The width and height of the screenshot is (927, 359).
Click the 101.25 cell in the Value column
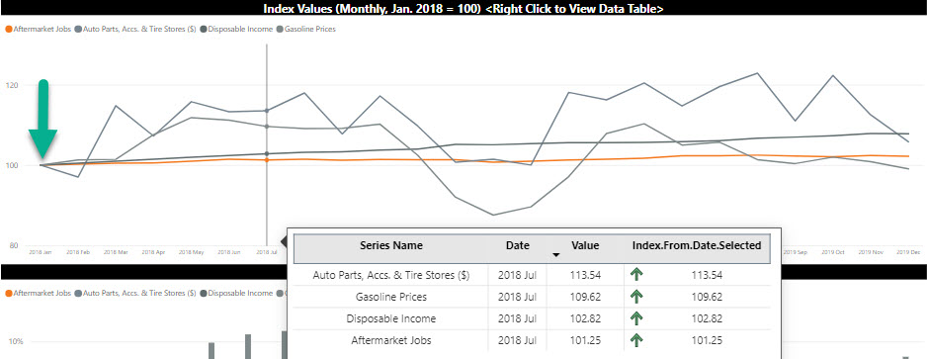[x=585, y=340]
